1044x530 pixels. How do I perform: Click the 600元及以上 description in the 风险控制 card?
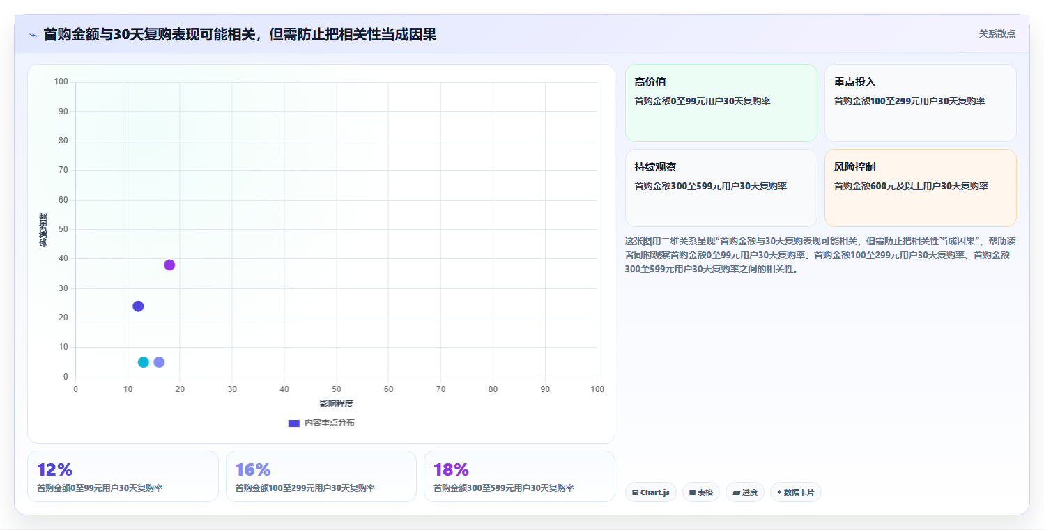pyautogui.click(x=911, y=186)
